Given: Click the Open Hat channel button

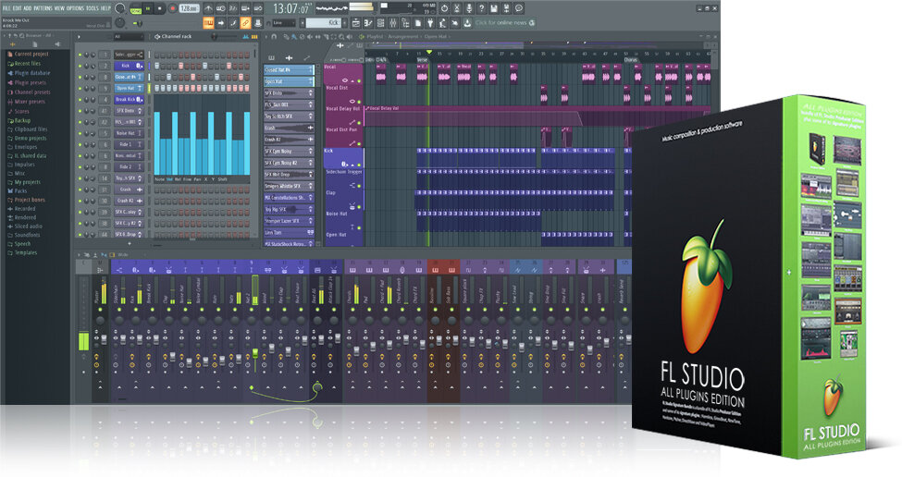Looking at the screenshot, I should point(128,88).
